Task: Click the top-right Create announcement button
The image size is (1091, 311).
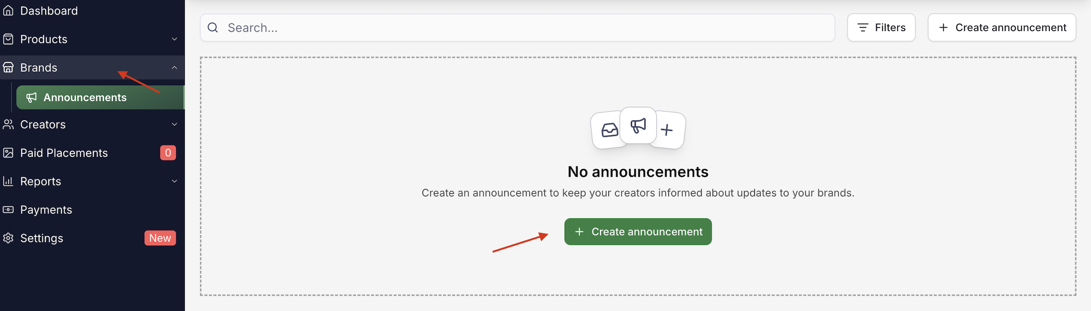Action: 1001,27
